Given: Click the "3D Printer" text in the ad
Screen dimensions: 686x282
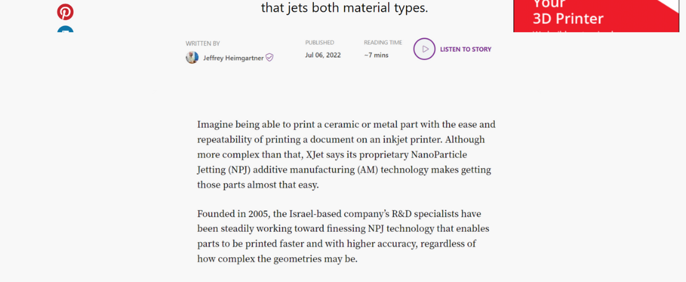Looking at the screenshot, I should click(x=568, y=19).
